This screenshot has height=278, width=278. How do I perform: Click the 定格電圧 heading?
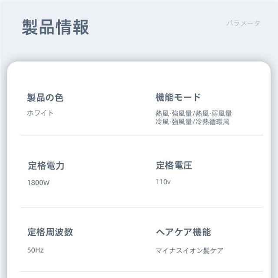tap(174, 165)
